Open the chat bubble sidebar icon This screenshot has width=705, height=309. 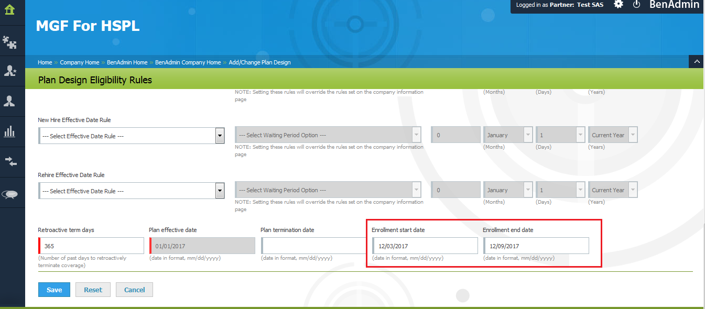click(x=10, y=194)
